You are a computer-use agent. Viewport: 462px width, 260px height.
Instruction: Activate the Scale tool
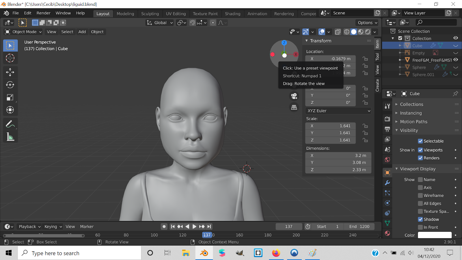pyautogui.click(x=10, y=97)
